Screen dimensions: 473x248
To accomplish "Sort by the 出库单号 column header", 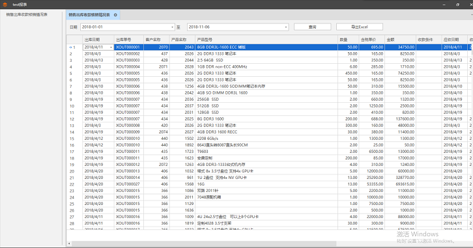I will 129,40.
